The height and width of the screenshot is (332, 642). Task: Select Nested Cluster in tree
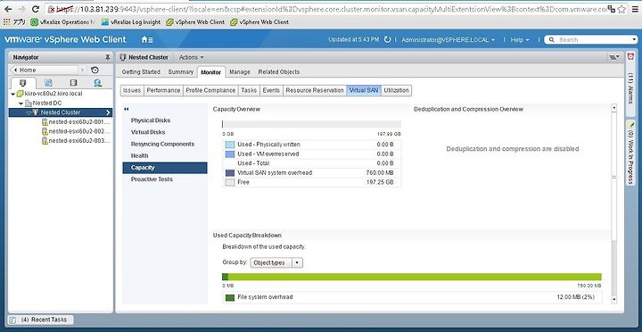[x=61, y=112]
